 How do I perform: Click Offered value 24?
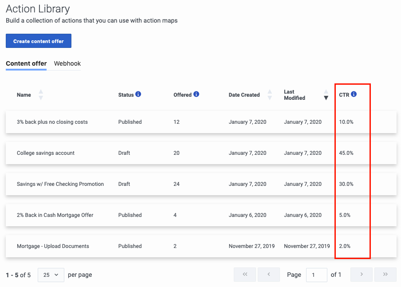(177, 184)
